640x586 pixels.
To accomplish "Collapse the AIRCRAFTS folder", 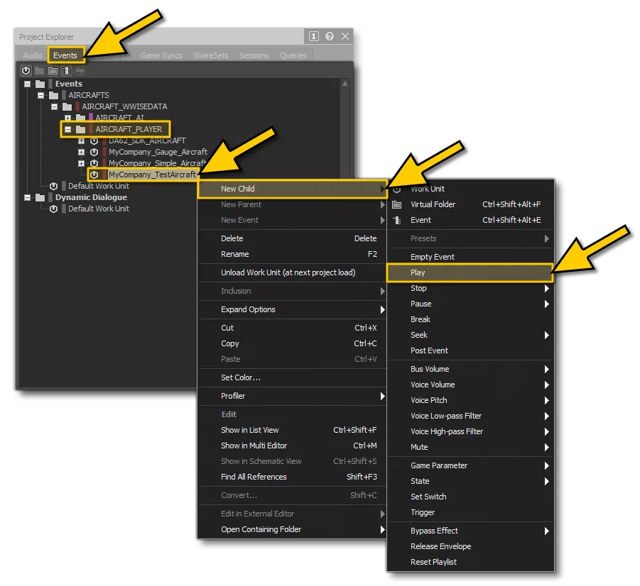I will pyautogui.click(x=40, y=96).
